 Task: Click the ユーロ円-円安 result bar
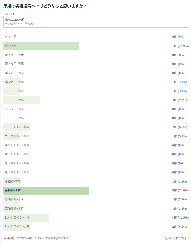[12, 91]
